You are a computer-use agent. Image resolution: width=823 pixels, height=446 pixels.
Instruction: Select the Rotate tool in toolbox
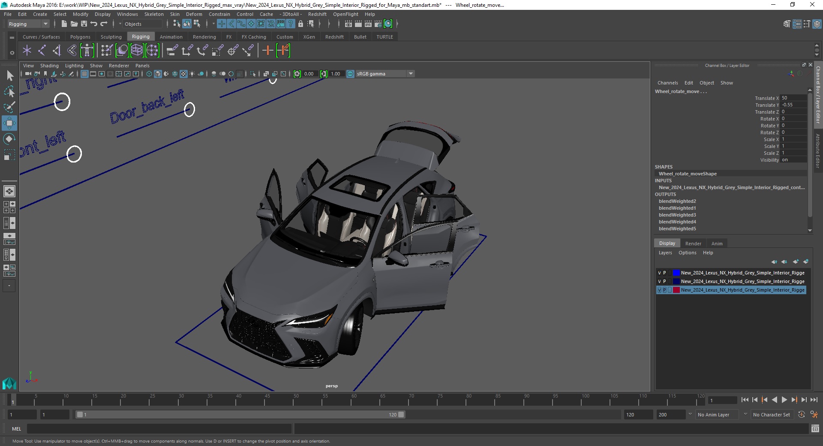tap(9, 139)
